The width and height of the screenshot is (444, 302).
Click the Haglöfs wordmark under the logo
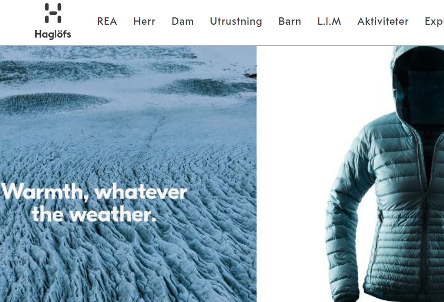coord(53,34)
